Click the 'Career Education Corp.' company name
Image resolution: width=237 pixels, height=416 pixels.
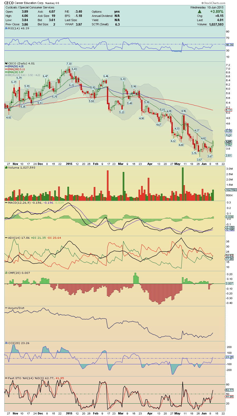(x=29, y=3)
